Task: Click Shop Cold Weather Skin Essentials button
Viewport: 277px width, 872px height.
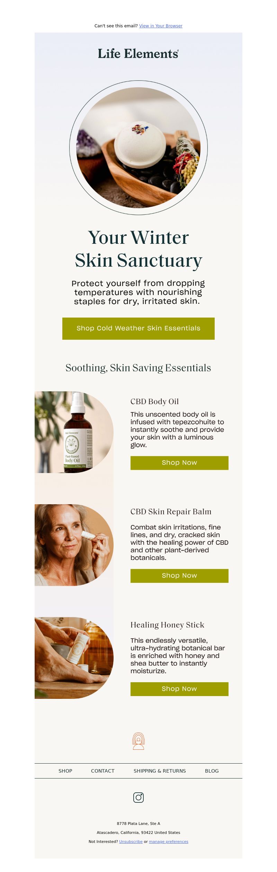Action: click(x=138, y=328)
